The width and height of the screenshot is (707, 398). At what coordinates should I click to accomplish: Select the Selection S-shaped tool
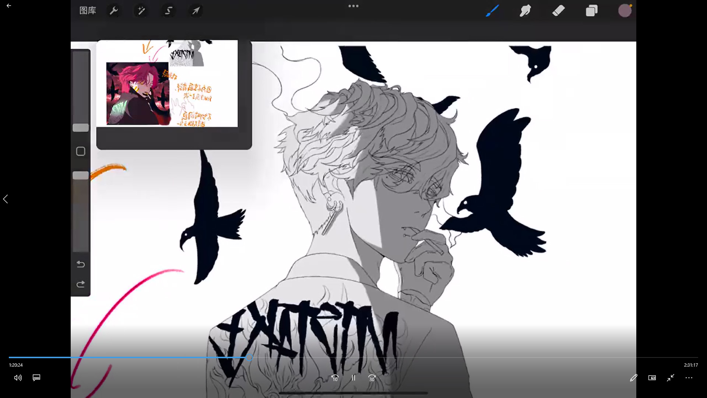pyautogui.click(x=169, y=11)
